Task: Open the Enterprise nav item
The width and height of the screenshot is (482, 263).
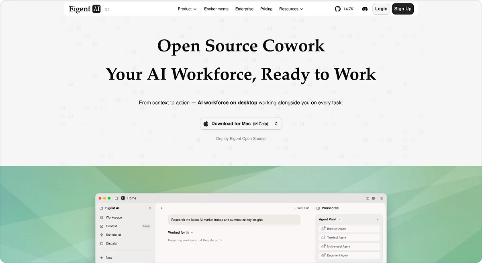Action: (244, 9)
